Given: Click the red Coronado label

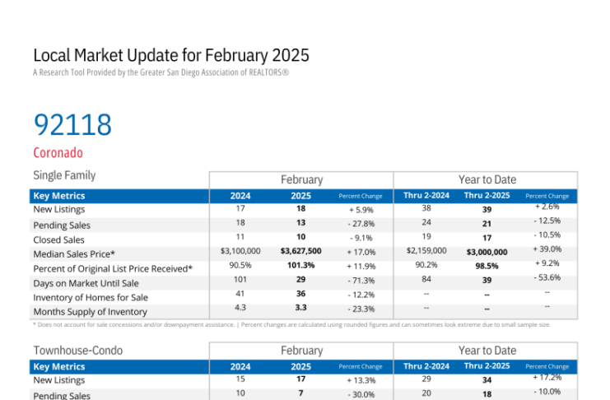Looking at the screenshot, I should 58,153.
